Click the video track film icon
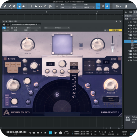Viewport: 137px width, 137px height. pos(126,6)
